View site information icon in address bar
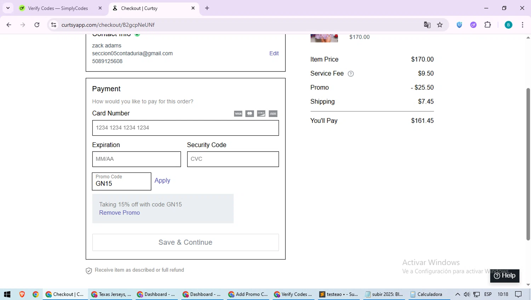Image resolution: width=531 pixels, height=300 pixels. (53, 25)
